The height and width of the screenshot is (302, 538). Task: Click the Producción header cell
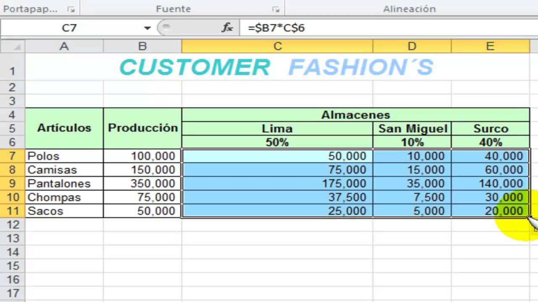142,128
